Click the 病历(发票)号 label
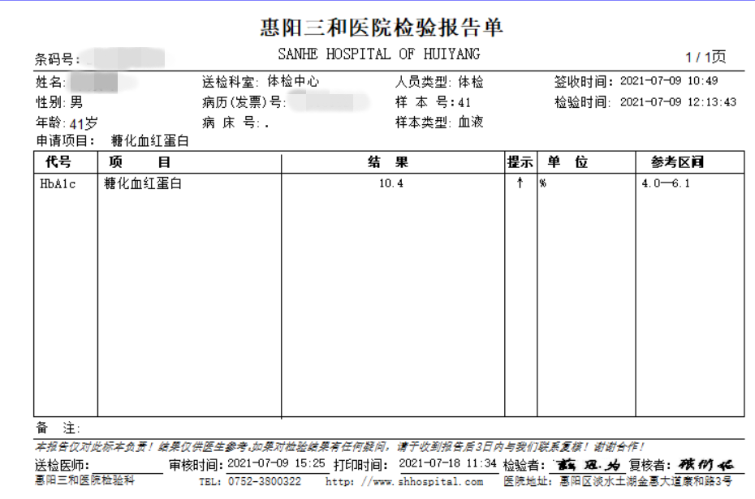 pos(244,102)
